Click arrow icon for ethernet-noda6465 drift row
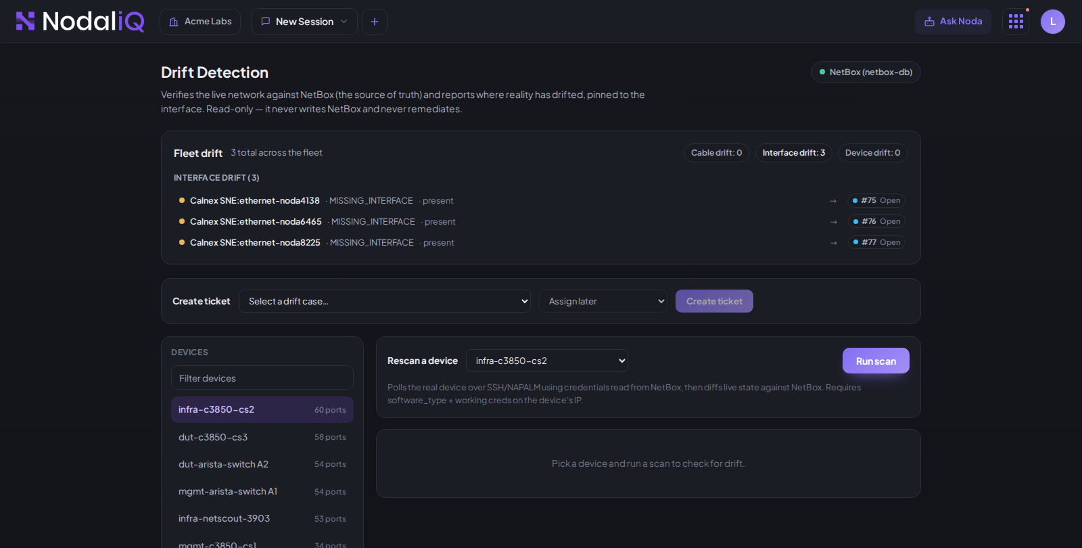This screenshot has height=548, width=1082. (834, 222)
